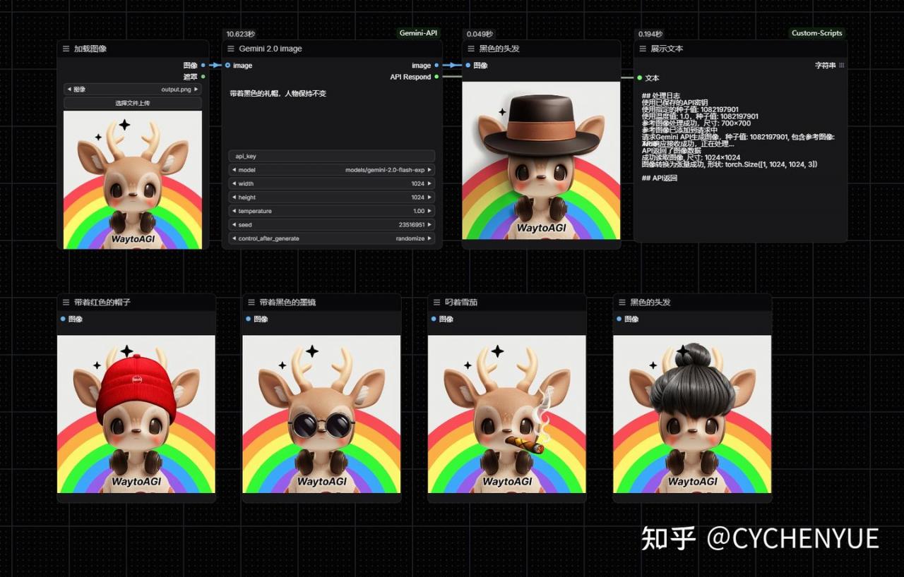Click 图像 input port of 叼着雪茄 node

434,319
